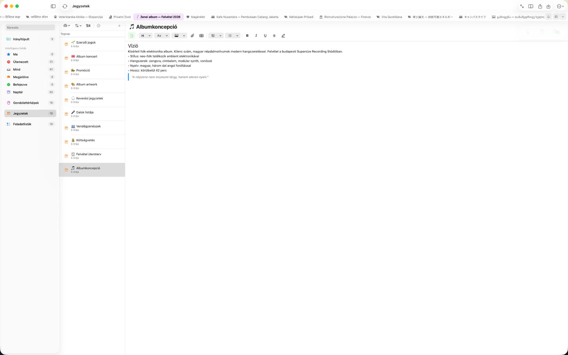Open the heading level dropdown arrow
The width and height of the screenshot is (568, 355).
pyautogui.click(x=150, y=36)
